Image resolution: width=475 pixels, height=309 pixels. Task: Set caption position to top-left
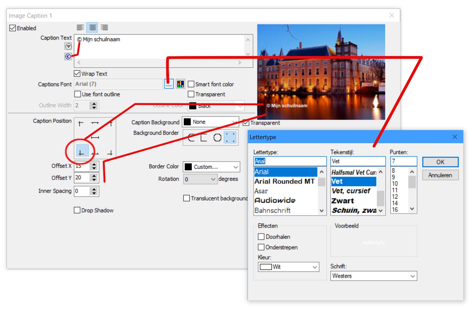tap(81, 123)
